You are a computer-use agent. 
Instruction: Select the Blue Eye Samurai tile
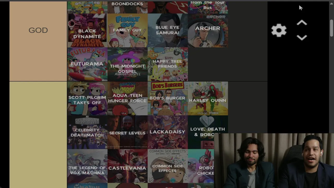(x=168, y=30)
